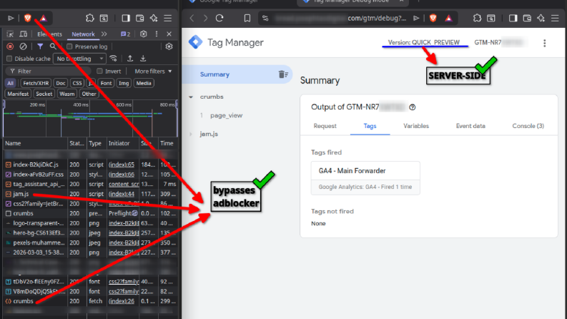Image resolution: width=567 pixels, height=319 pixels.
Task: Activate the DevTools inspect element picker
Action: [x=10, y=34]
